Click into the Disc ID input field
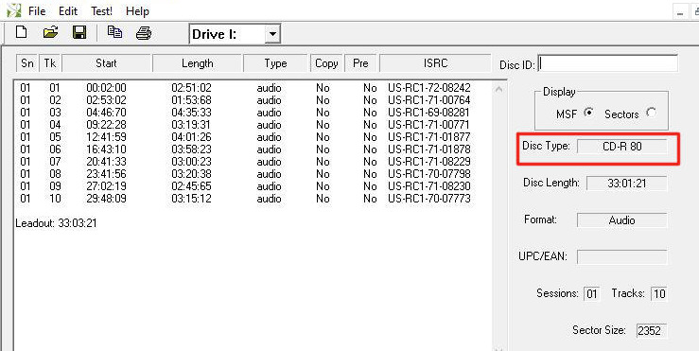 point(608,63)
